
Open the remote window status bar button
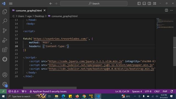[x=3, y=91]
